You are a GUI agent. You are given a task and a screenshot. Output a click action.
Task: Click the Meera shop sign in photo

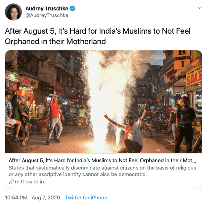[x=31, y=82]
